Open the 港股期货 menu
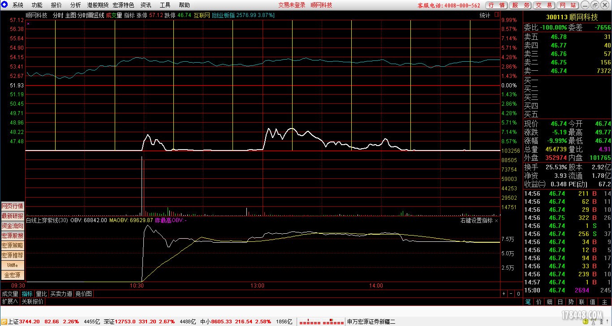The width and height of the screenshot is (612, 326). 98,5
